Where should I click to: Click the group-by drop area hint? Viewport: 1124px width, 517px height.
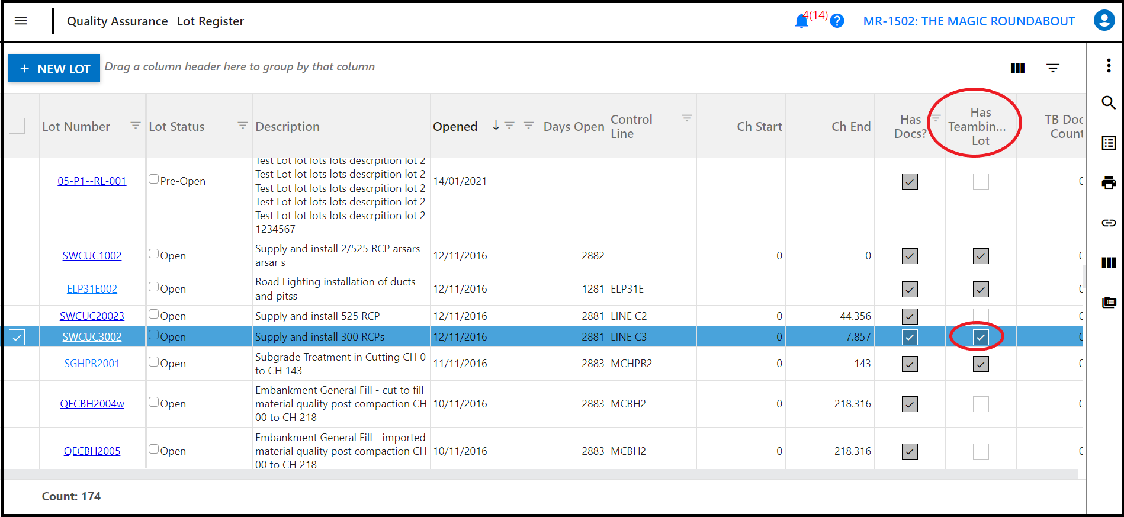240,66
